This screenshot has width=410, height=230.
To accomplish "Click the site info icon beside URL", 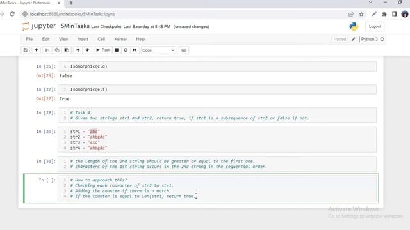I will (25, 14).
